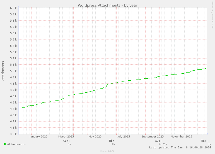The height and width of the screenshot is (154, 215).
Task: Click the 'Cur:' column header
Action: (x=66, y=141)
